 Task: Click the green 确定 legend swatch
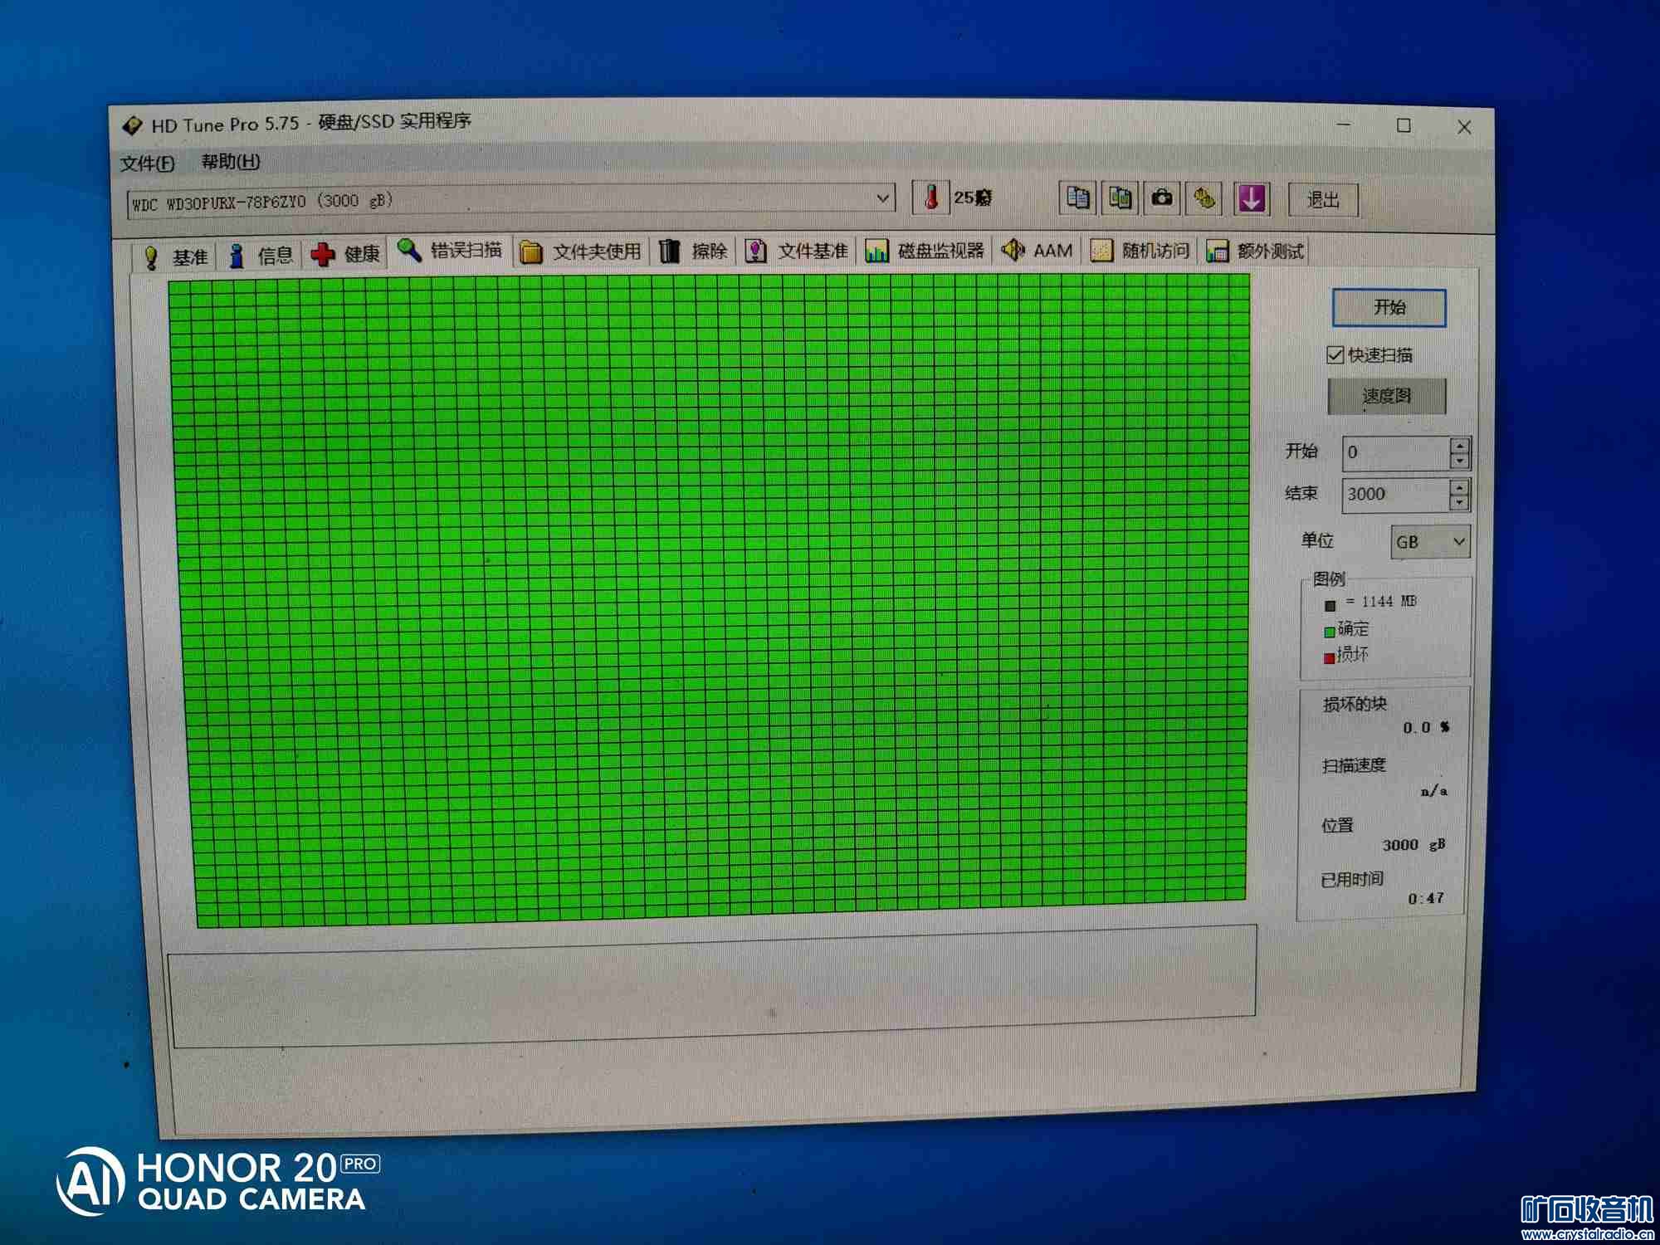click(1330, 632)
